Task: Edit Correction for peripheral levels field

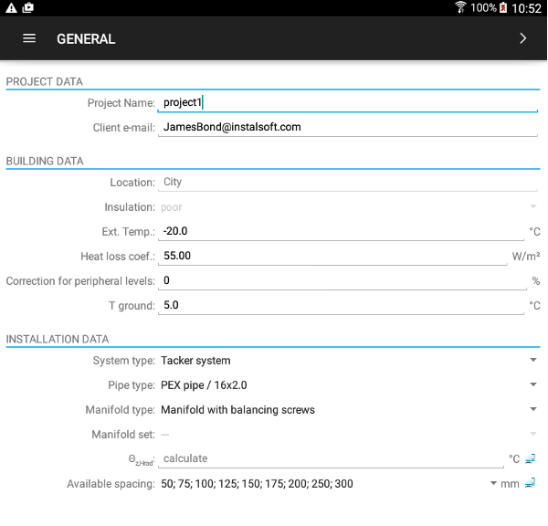Action: point(342,281)
